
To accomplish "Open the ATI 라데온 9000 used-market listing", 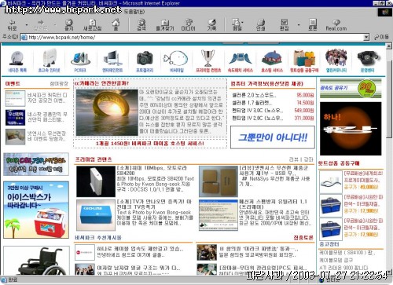I will coord(343,268).
